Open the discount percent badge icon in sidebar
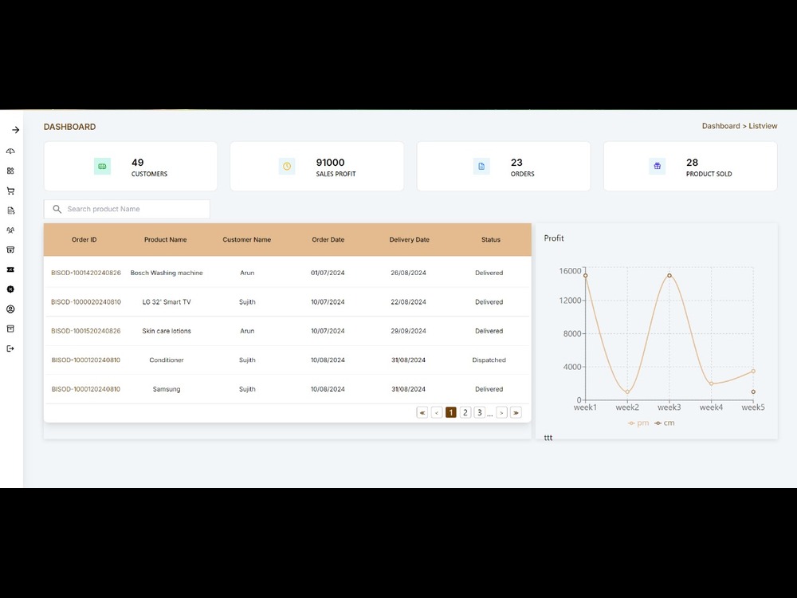 10,289
